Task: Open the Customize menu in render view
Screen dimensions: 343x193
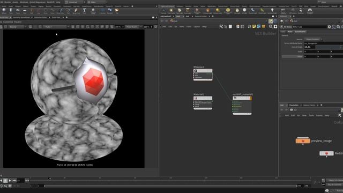Action: tap(8, 22)
